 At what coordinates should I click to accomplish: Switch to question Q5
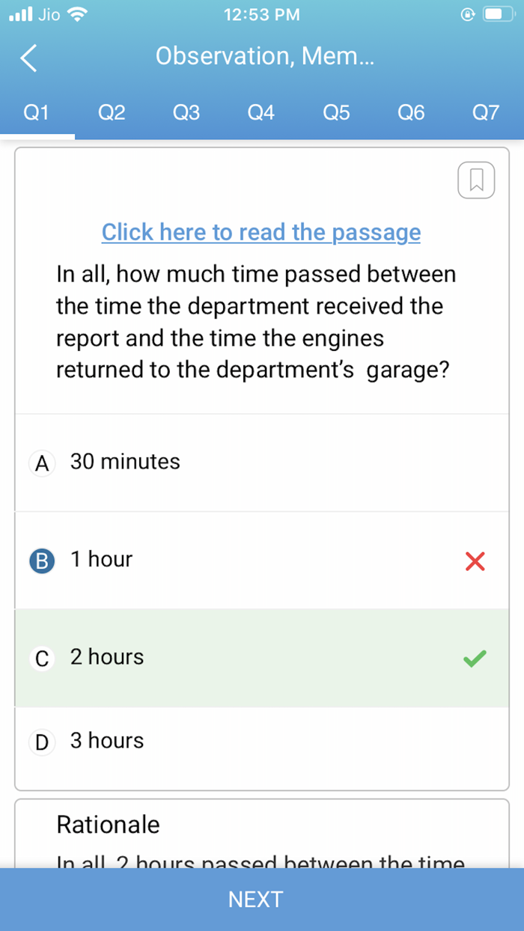(336, 112)
